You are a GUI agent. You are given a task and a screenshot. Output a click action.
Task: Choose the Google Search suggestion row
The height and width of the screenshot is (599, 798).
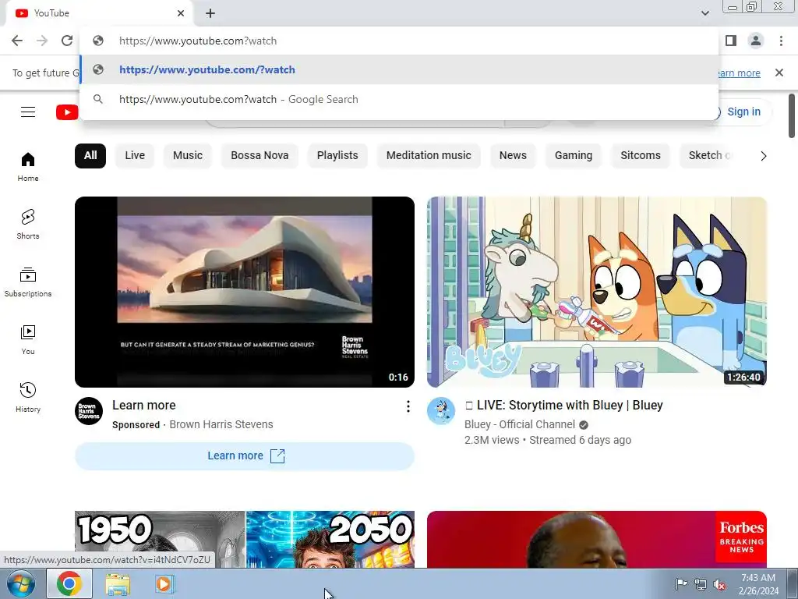click(x=399, y=99)
